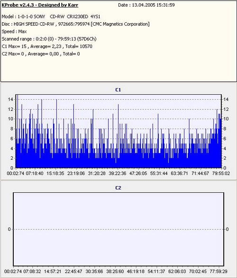The image size is (237, 278).
Task: Click C1 x-axis label 55:31:44
Action: (x=159, y=173)
